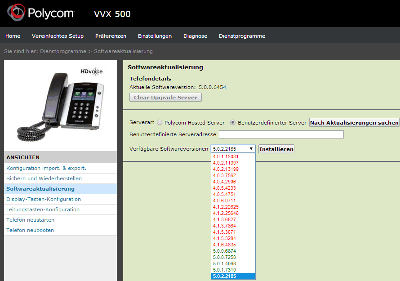400x281 pixels.
Task: Click Nach Aktualisierungen suchen button
Action: click(354, 122)
